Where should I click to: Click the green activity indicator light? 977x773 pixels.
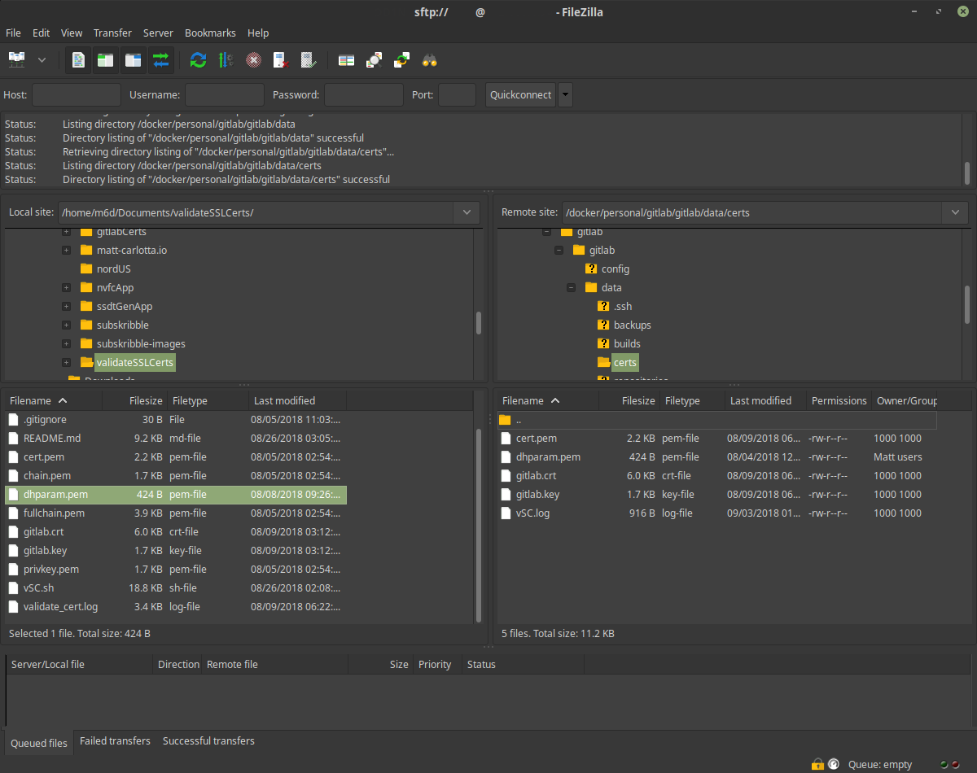(x=944, y=765)
